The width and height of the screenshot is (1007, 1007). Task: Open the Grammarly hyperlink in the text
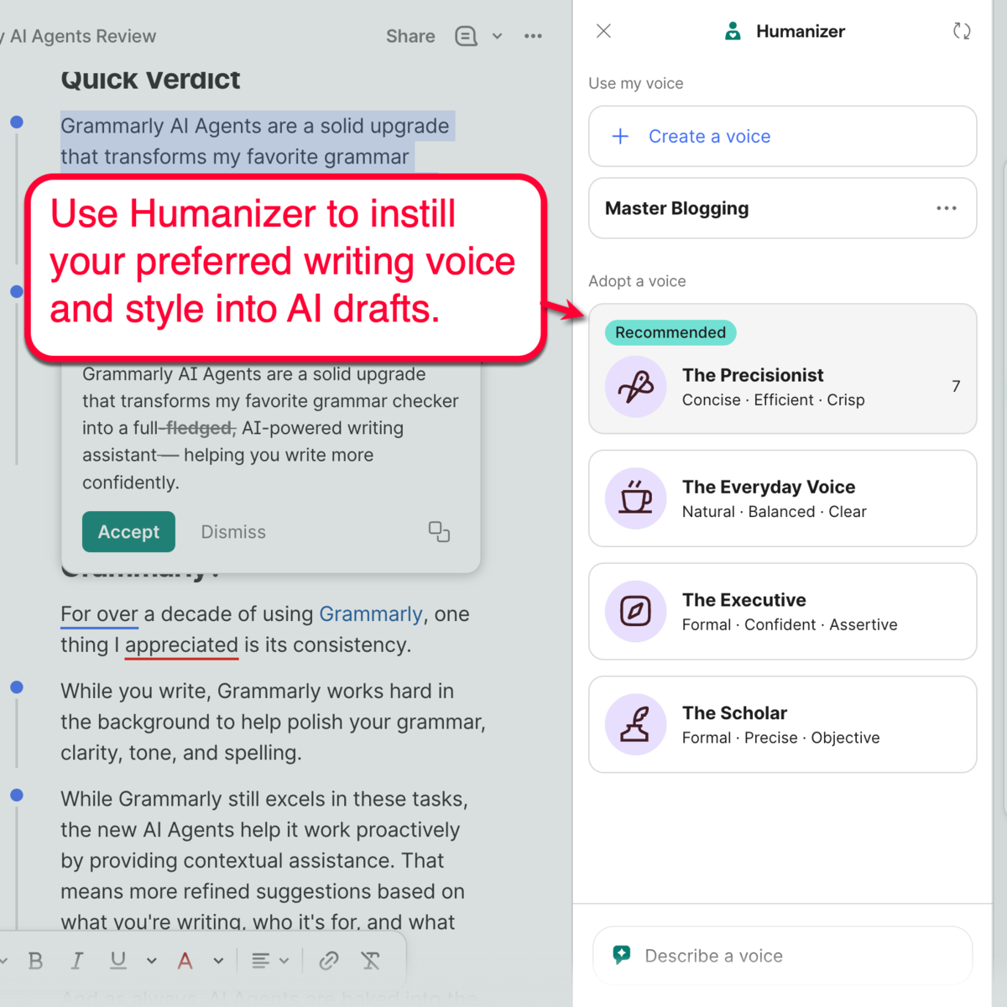[371, 614]
